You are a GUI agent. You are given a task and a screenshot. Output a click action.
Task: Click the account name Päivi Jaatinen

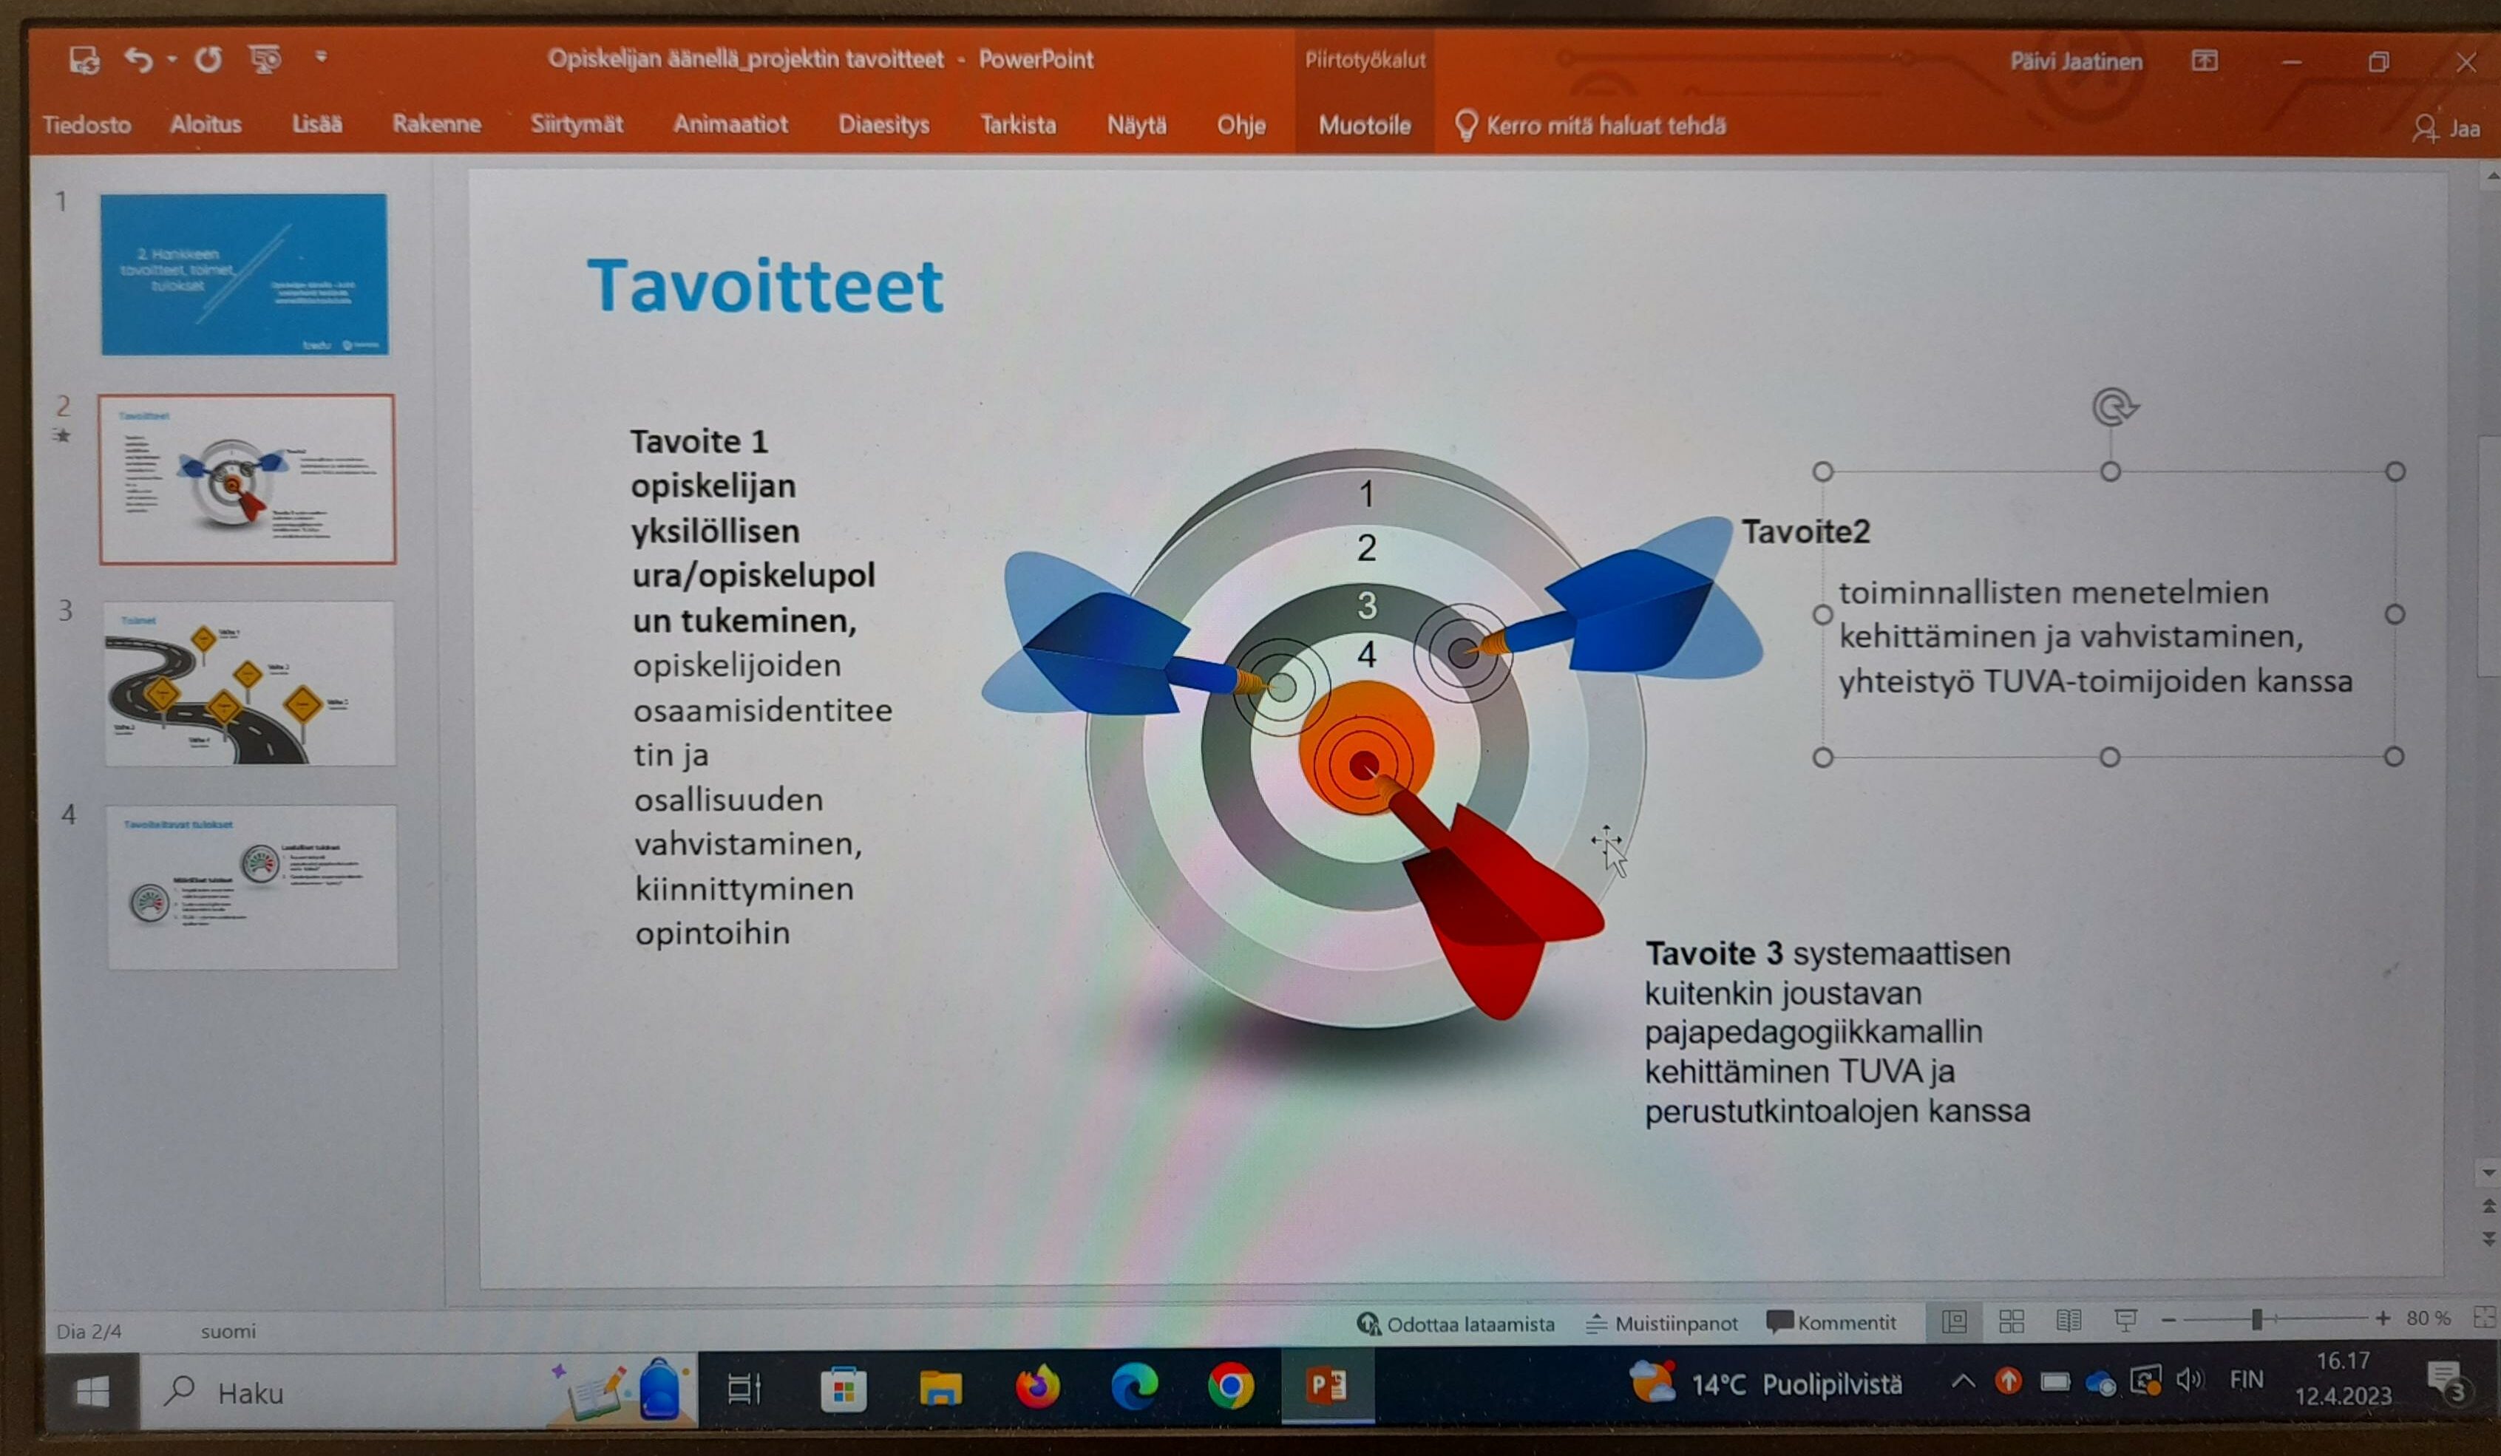(x=2076, y=61)
